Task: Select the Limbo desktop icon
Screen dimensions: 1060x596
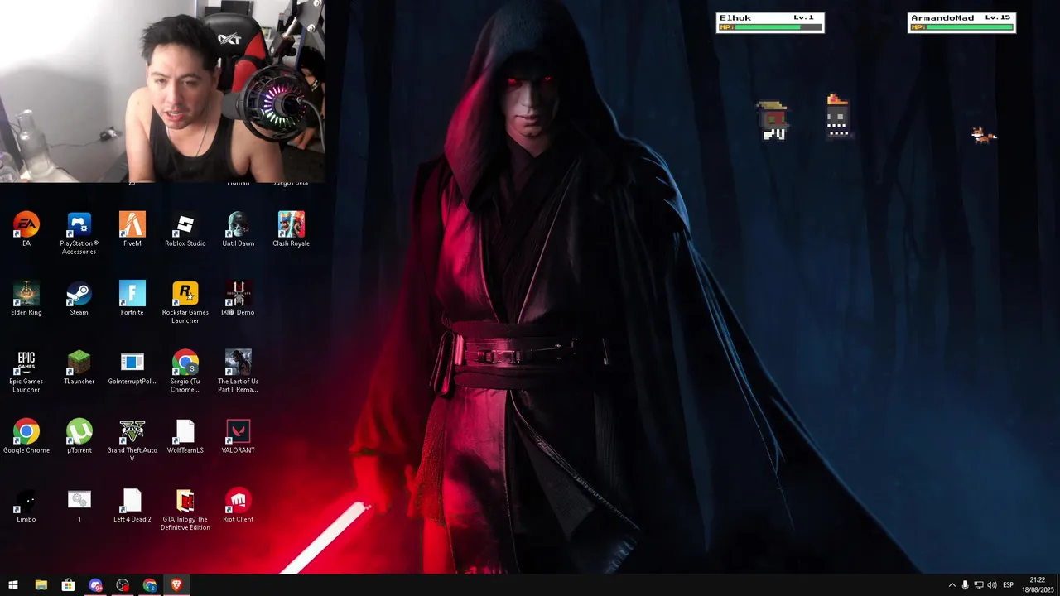Action: pyautogui.click(x=26, y=505)
